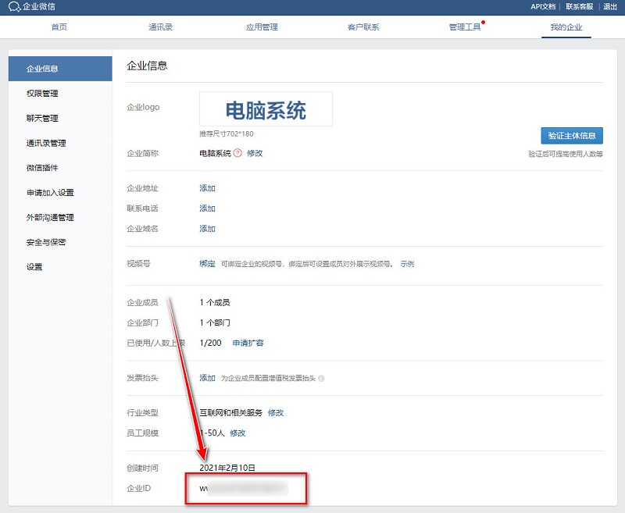Viewport: 625px width, 513px height.
Task: Click 添加 for 企业域名
Action: (x=207, y=229)
